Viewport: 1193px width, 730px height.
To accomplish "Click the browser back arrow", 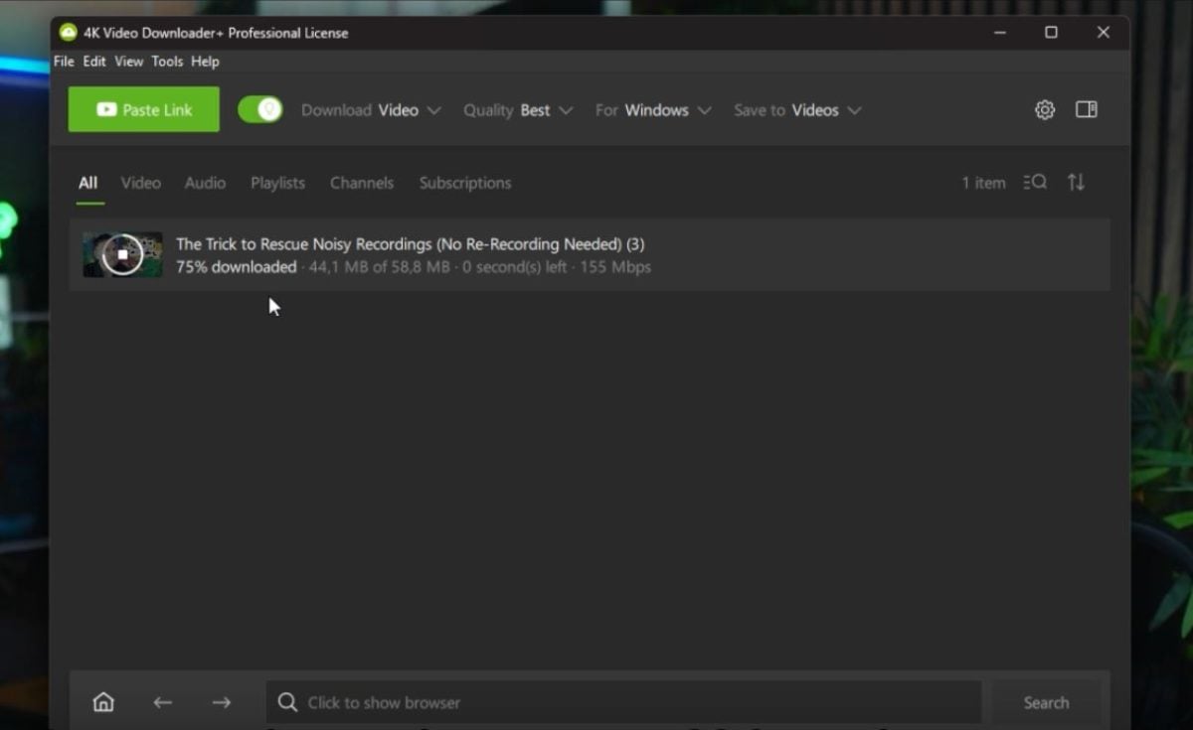I will (x=163, y=702).
